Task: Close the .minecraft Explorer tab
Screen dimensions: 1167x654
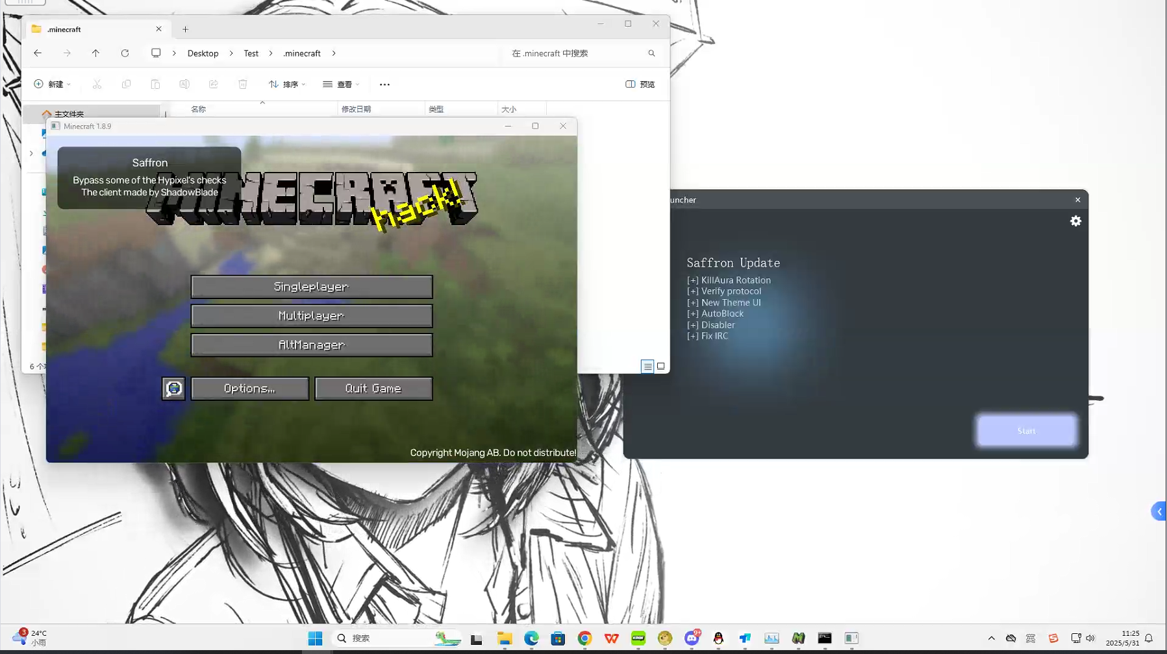Action: [158, 29]
